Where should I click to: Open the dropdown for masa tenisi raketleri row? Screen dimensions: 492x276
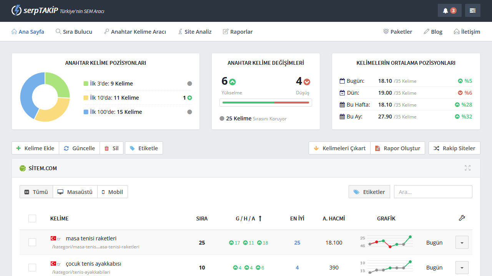462,243
